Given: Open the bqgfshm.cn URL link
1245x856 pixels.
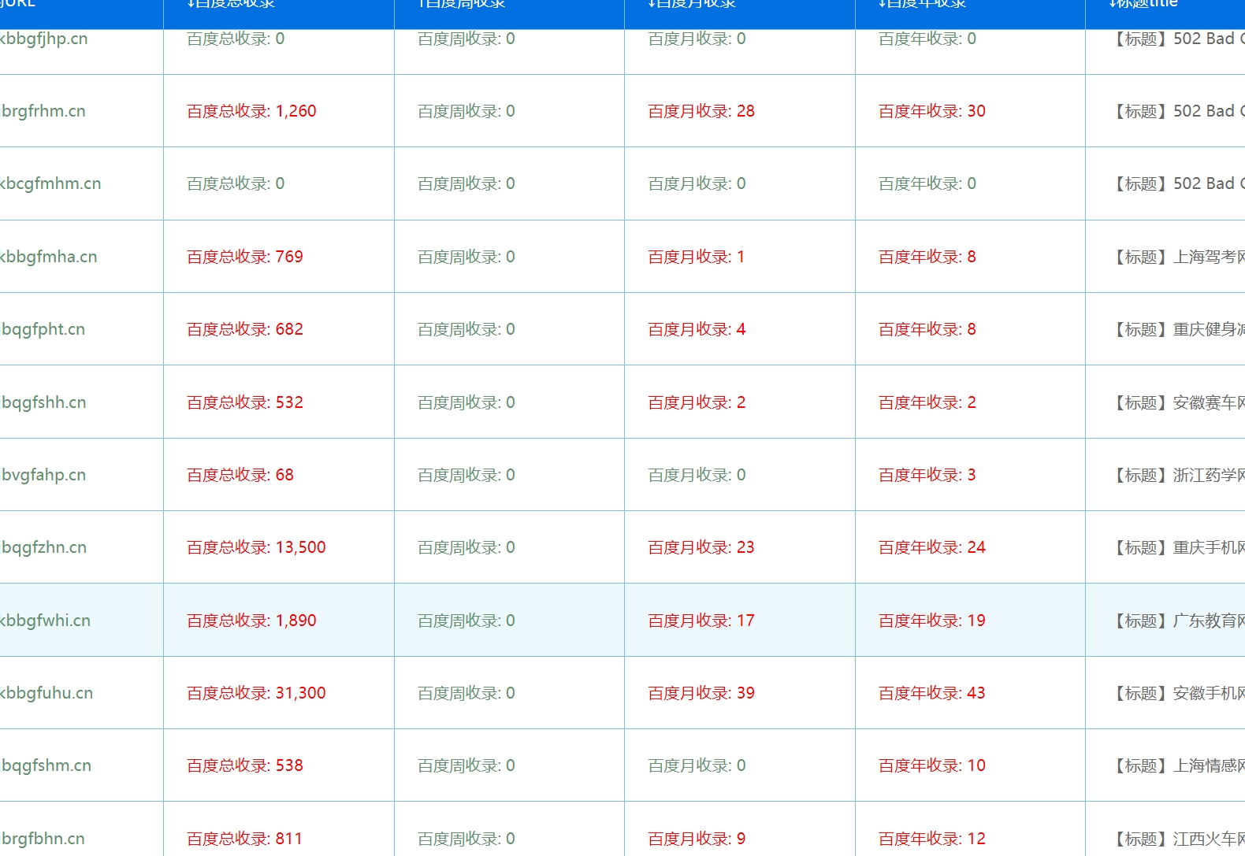Looking at the screenshot, I should tap(46, 765).
